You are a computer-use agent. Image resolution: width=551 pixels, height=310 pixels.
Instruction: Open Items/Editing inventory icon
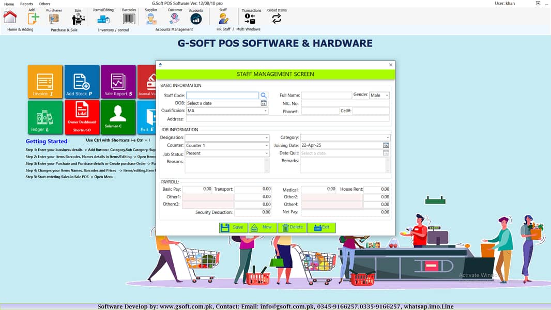click(103, 19)
